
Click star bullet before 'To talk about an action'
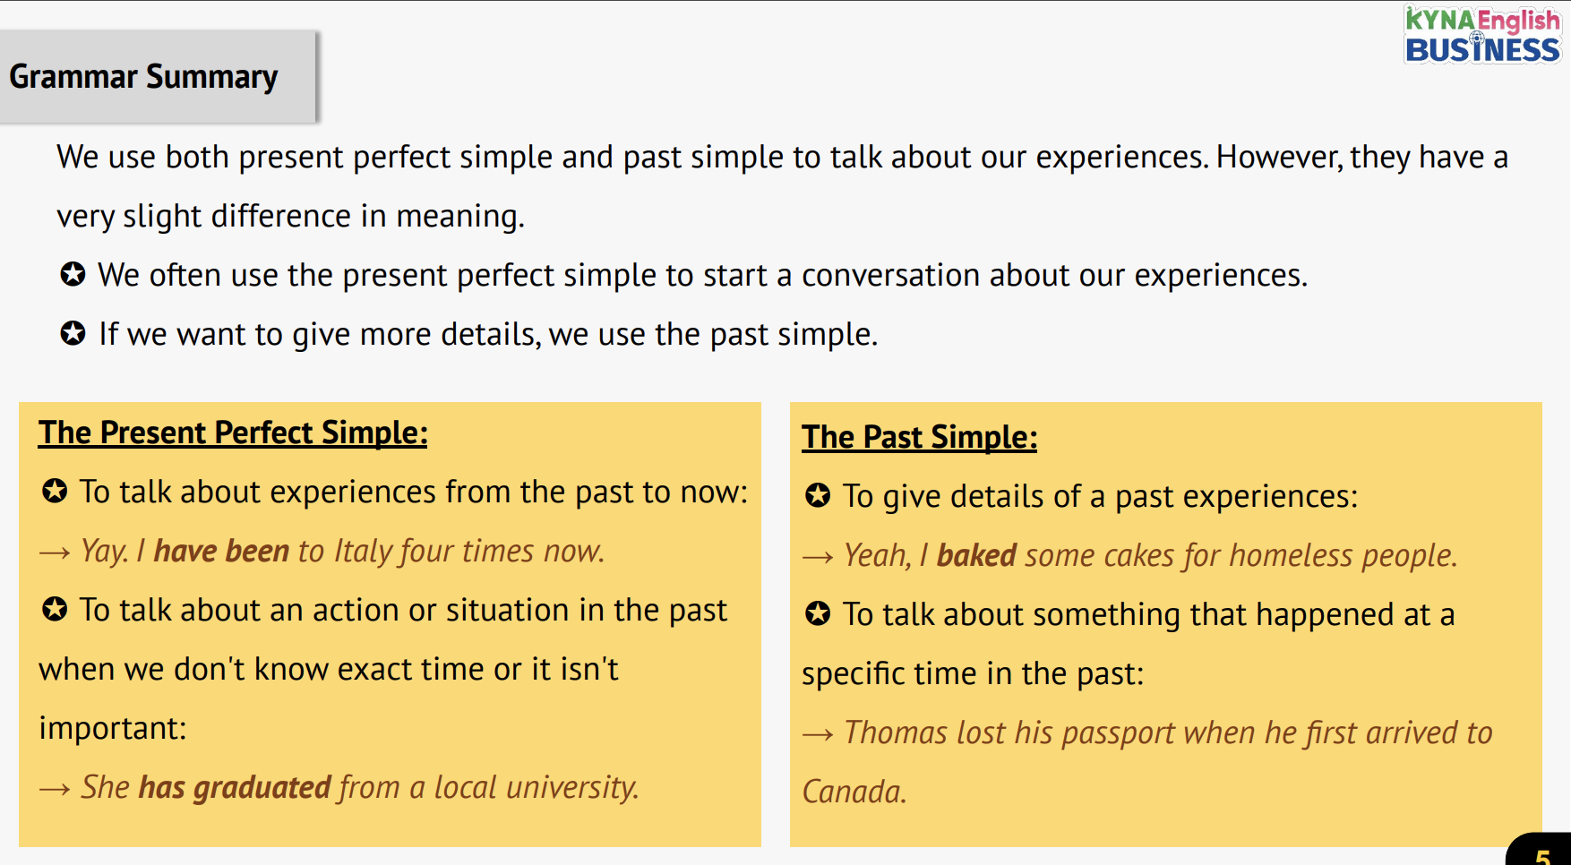coord(55,609)
